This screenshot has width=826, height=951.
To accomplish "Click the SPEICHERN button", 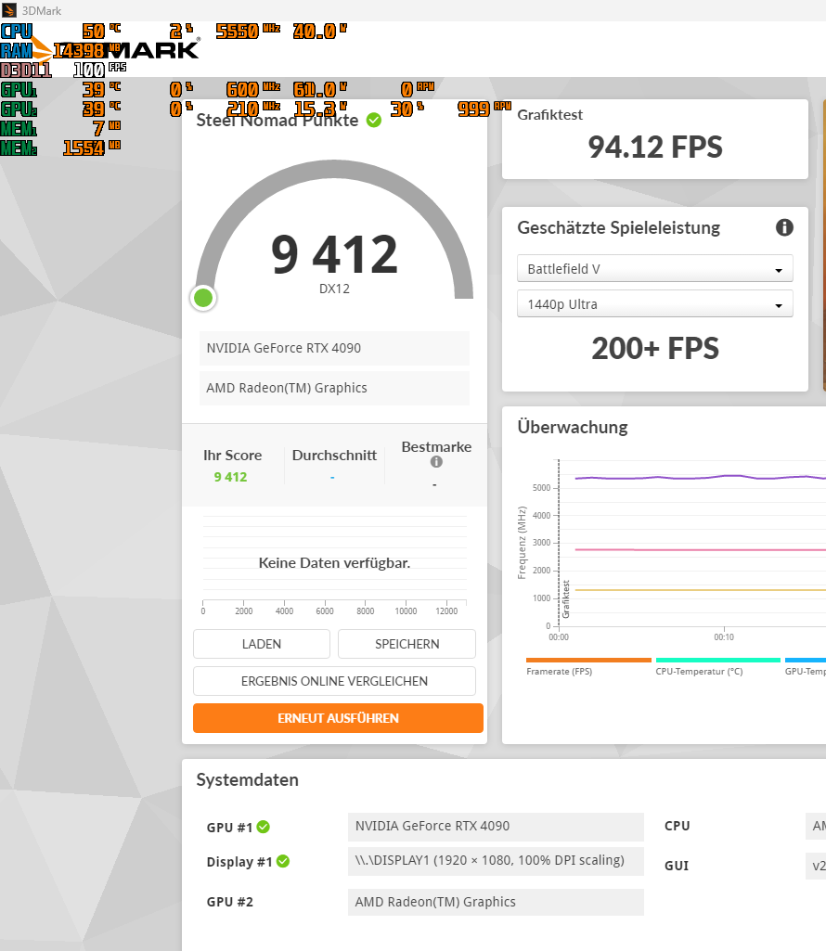I will coord(407,644).
